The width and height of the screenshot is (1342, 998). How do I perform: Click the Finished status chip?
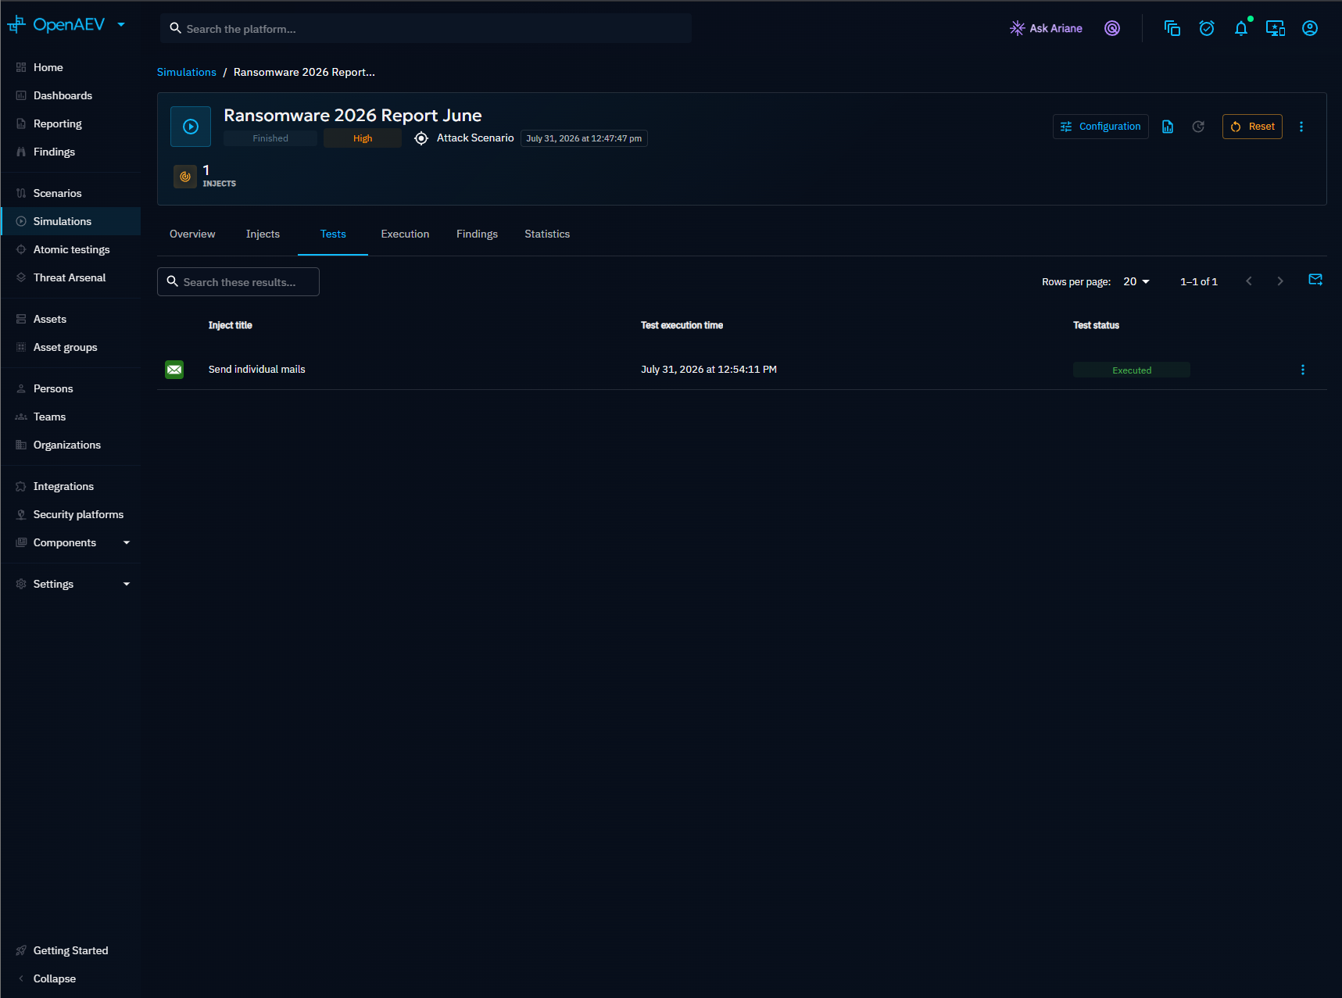pos(270,138)
